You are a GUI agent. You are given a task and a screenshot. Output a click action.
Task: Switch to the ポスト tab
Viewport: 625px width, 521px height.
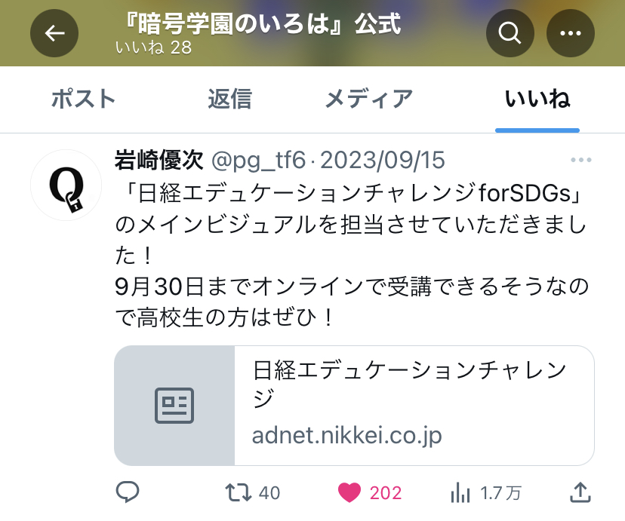(83, 99)
